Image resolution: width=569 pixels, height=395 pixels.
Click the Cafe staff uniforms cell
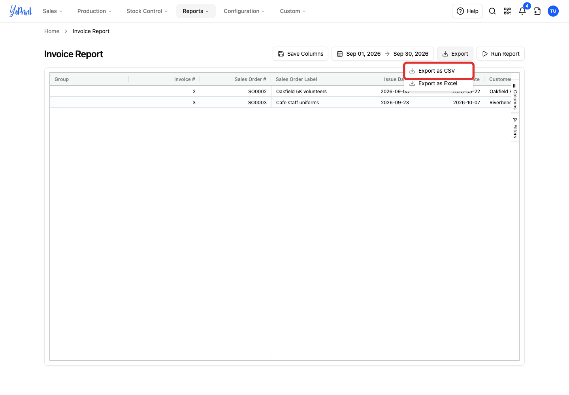point(307,102)
